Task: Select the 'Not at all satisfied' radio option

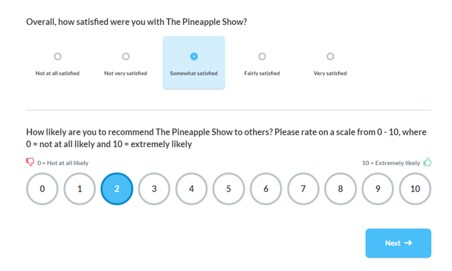Action: click(x=57, y=57)
